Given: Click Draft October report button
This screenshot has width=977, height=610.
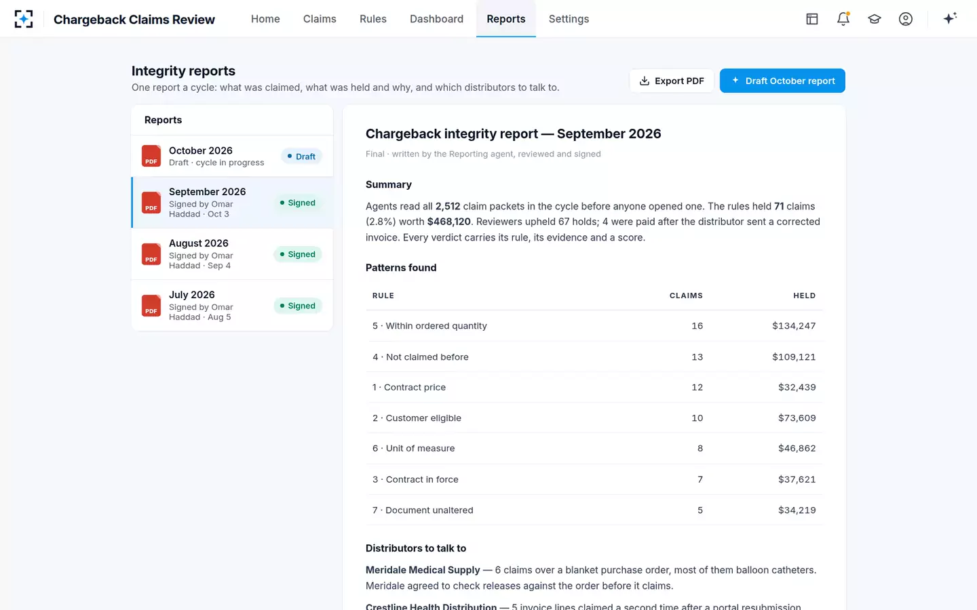Looking at the screenshot, I should coord(782,81).
